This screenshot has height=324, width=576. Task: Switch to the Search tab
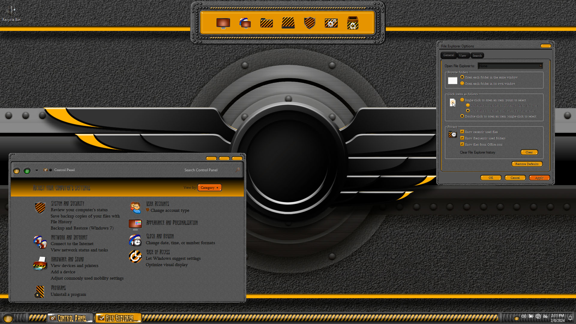click(477, 55)
